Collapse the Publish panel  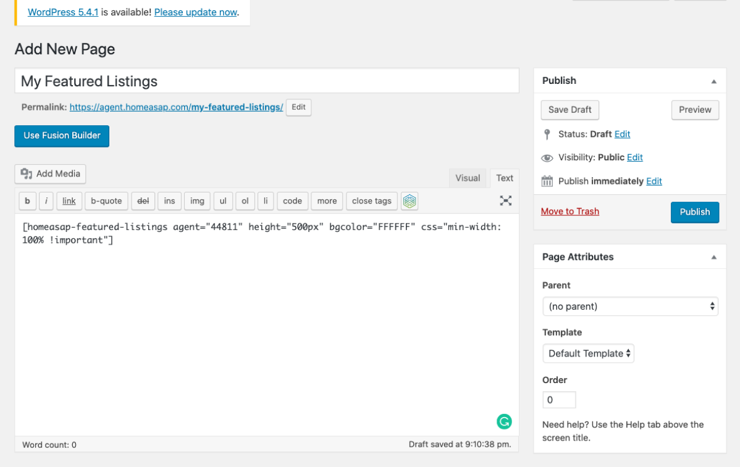(x=713, y=81)
